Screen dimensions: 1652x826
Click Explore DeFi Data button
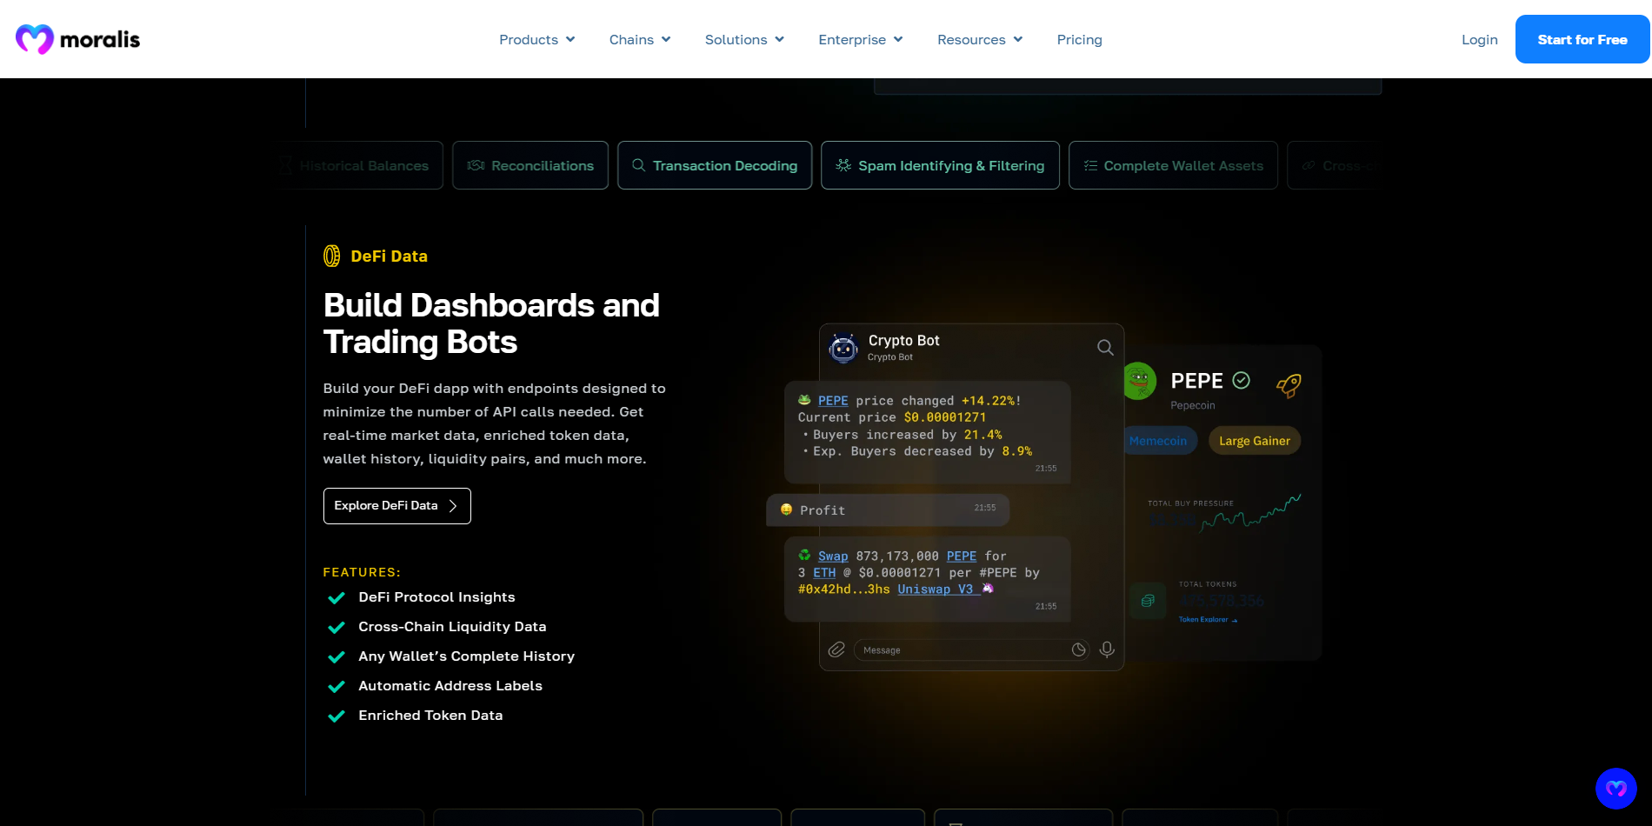click(x=396, y=506)
